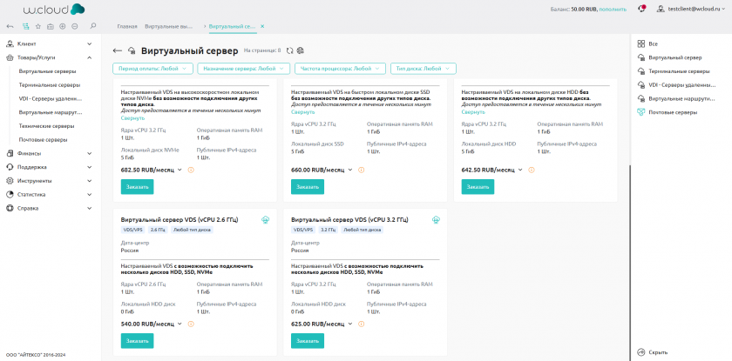Open the search magnifier in the top toolbar

[x=93, y=27]
